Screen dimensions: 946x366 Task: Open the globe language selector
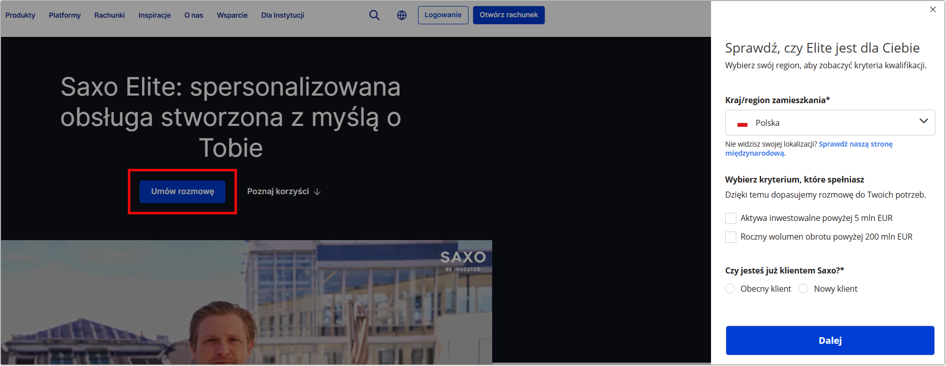pos(402,15)
